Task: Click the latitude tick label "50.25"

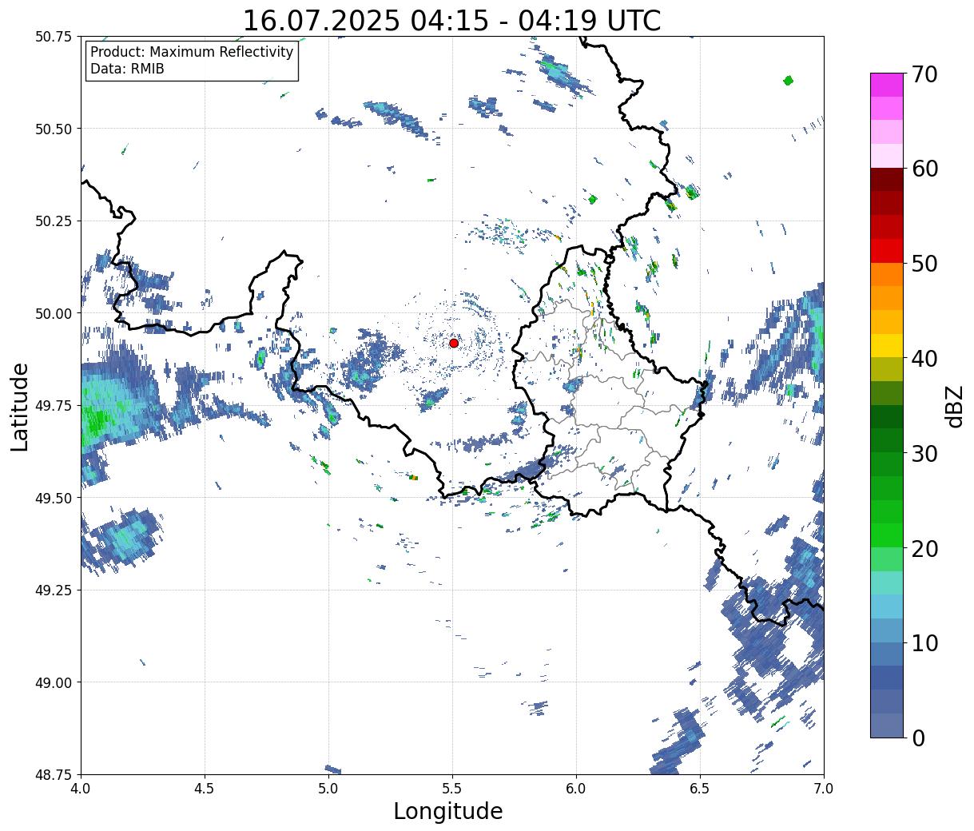Action: coord(54,221)
